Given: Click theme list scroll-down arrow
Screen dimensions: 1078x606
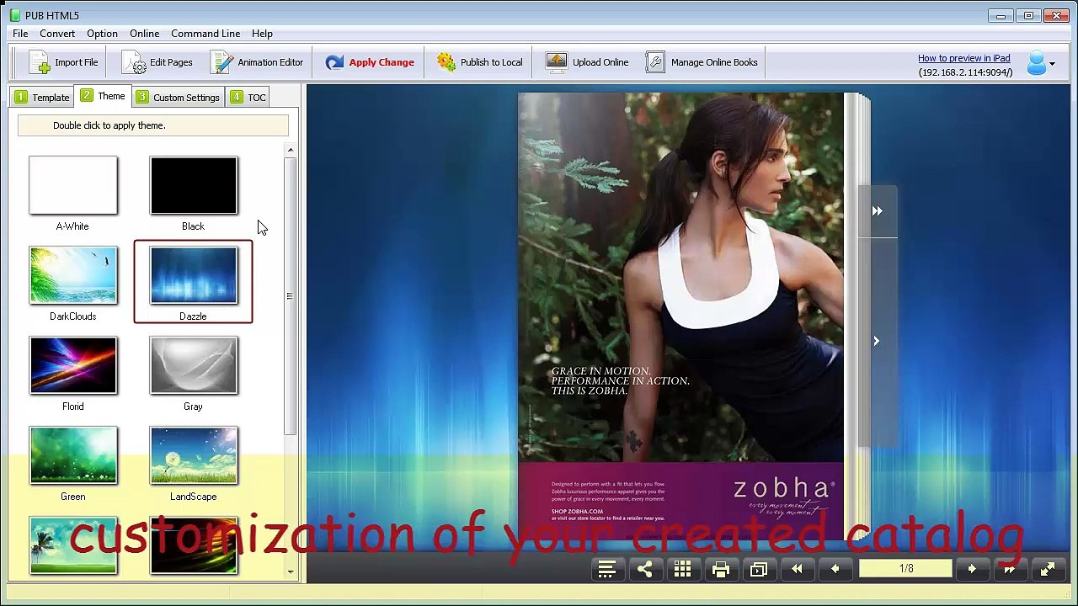Looking at the screenshot, I should [291, 572].
